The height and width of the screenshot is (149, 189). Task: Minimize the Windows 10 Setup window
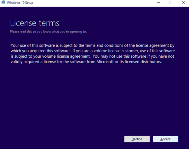[x=158, y=3]
